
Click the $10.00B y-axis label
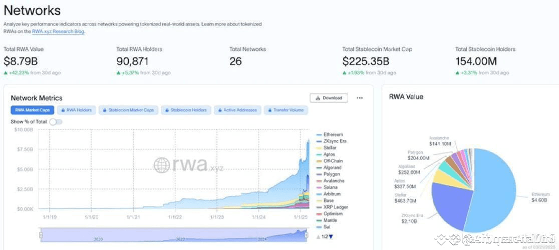[24, 129]
